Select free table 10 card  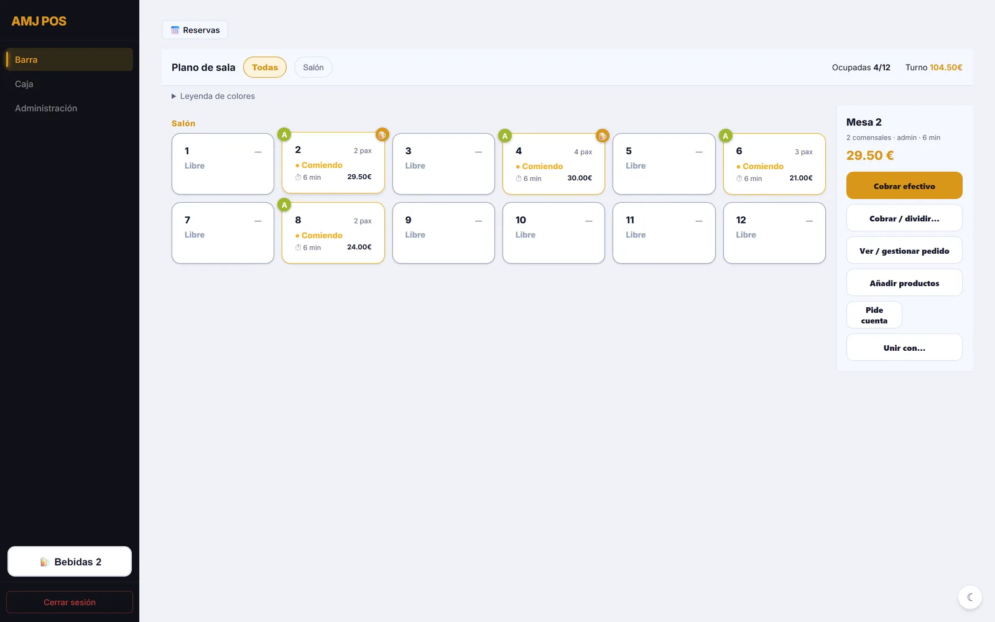[x=553, y=233]
